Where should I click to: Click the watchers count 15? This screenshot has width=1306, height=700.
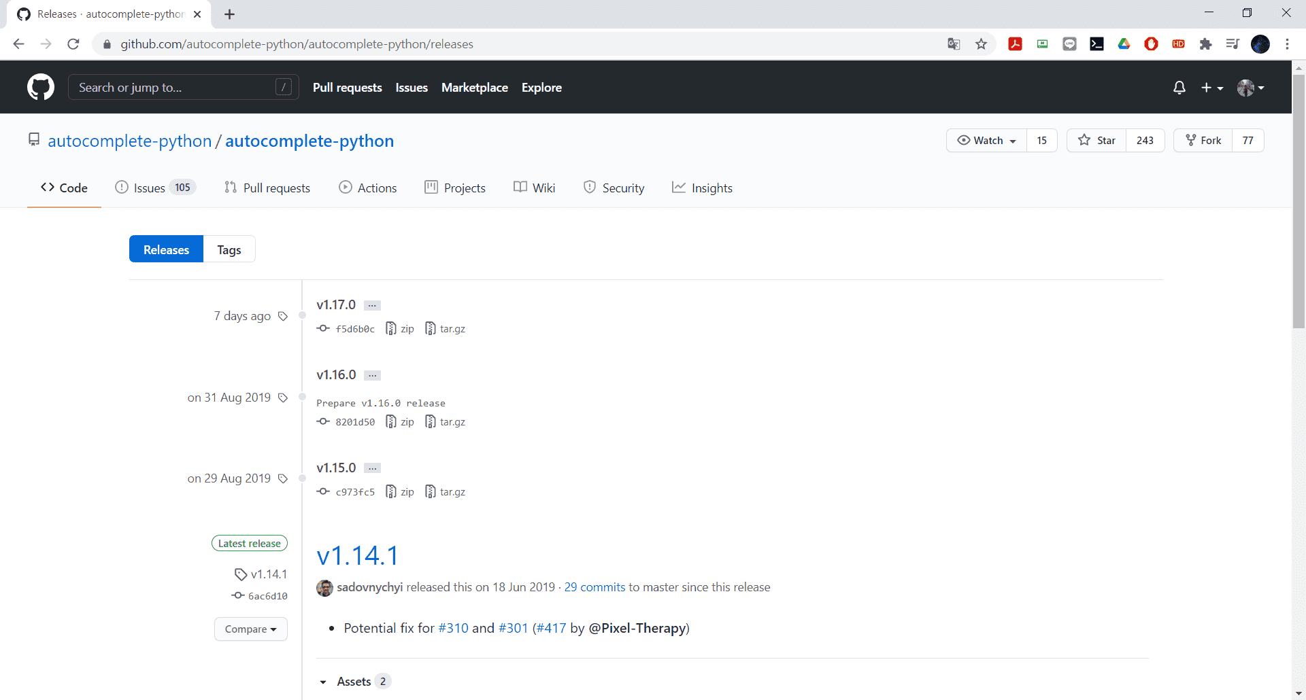pos(1041,140)
